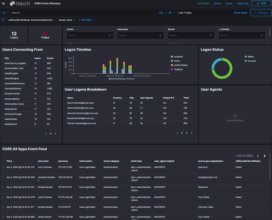The image size is (272, 220).
Task: Open the Username Select dropdown
Action: (140, 35)
